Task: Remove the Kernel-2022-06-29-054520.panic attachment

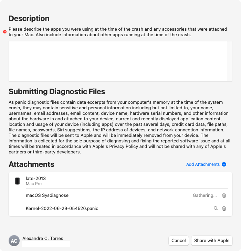Action: pyautogui.click(x=224, y=208)
